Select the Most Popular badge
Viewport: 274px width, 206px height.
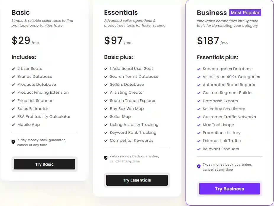245,13
